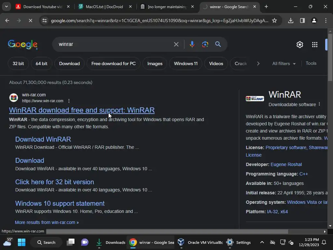Open the Download sitelink

(30, 160)
